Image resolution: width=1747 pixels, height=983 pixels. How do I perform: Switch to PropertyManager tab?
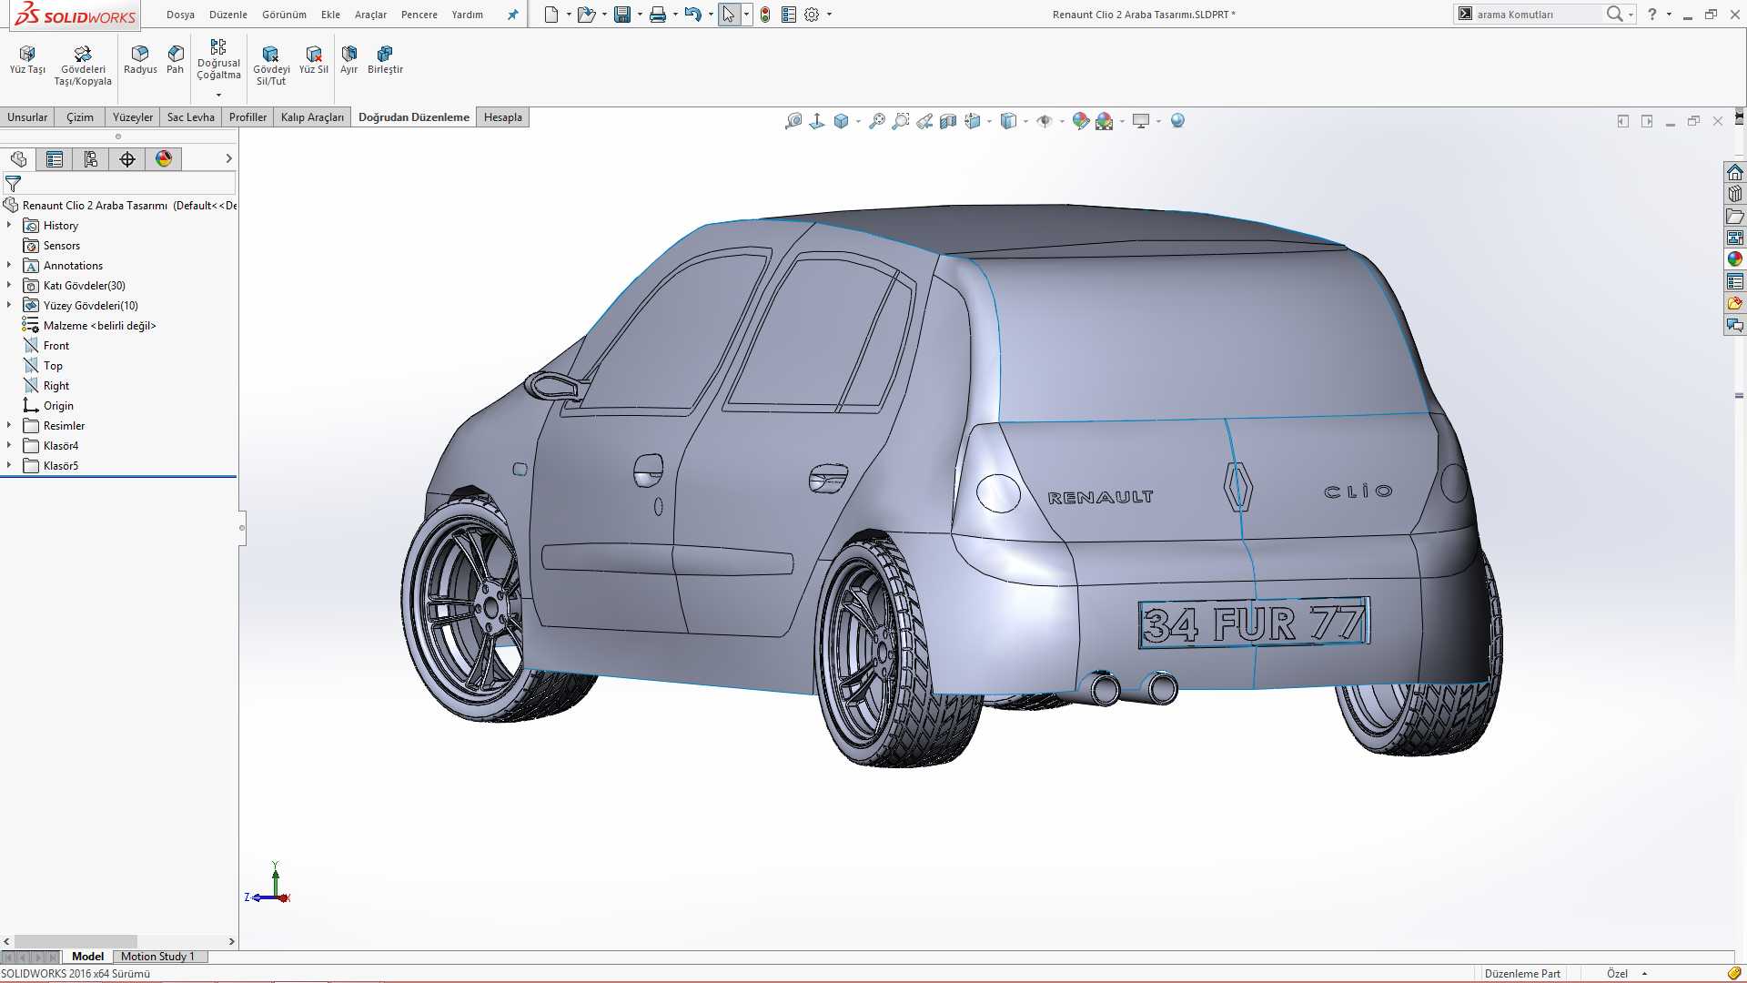click(55, 159)
